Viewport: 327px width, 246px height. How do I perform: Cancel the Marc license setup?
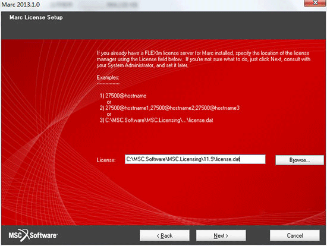[x=295, y=235]
